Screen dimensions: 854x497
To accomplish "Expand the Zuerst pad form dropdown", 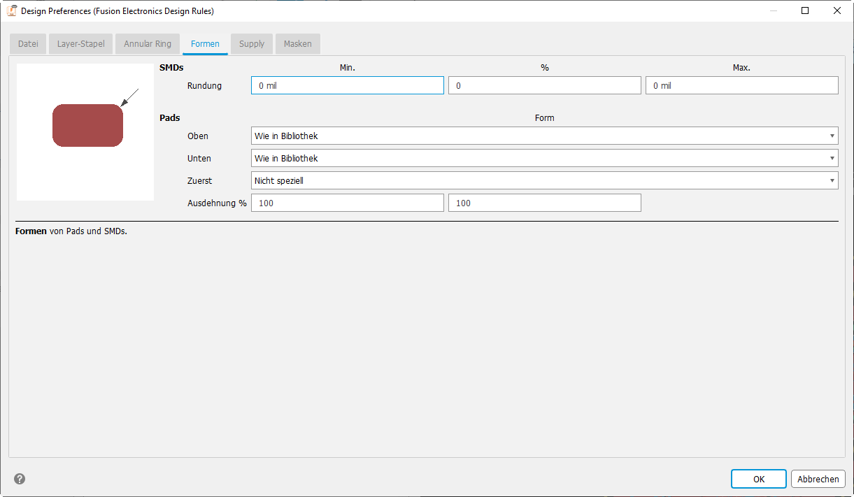I will tap(545, 180).
